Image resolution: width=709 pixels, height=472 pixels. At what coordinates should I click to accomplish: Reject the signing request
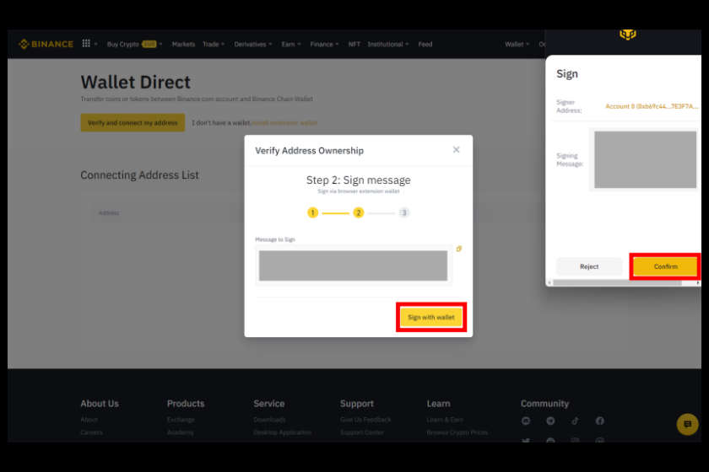coord(589,266)
